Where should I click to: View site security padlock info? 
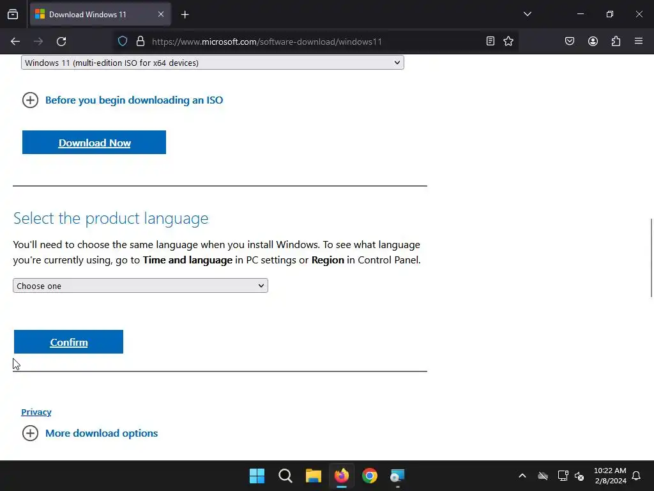141,42
